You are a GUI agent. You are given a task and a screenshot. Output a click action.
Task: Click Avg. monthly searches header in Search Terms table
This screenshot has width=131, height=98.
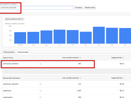pyautogui.click(x=71, y=58)
